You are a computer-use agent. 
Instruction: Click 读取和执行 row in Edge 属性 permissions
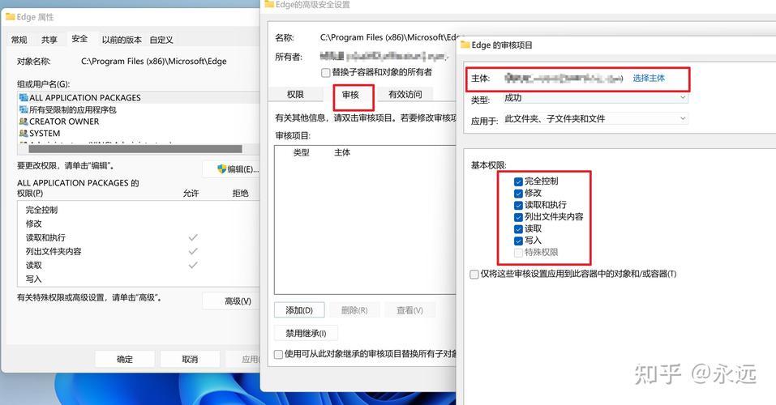[x=139, y=237]
